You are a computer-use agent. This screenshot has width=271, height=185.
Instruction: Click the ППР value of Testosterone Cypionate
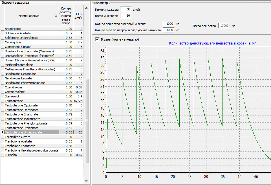tap(78, 105)
